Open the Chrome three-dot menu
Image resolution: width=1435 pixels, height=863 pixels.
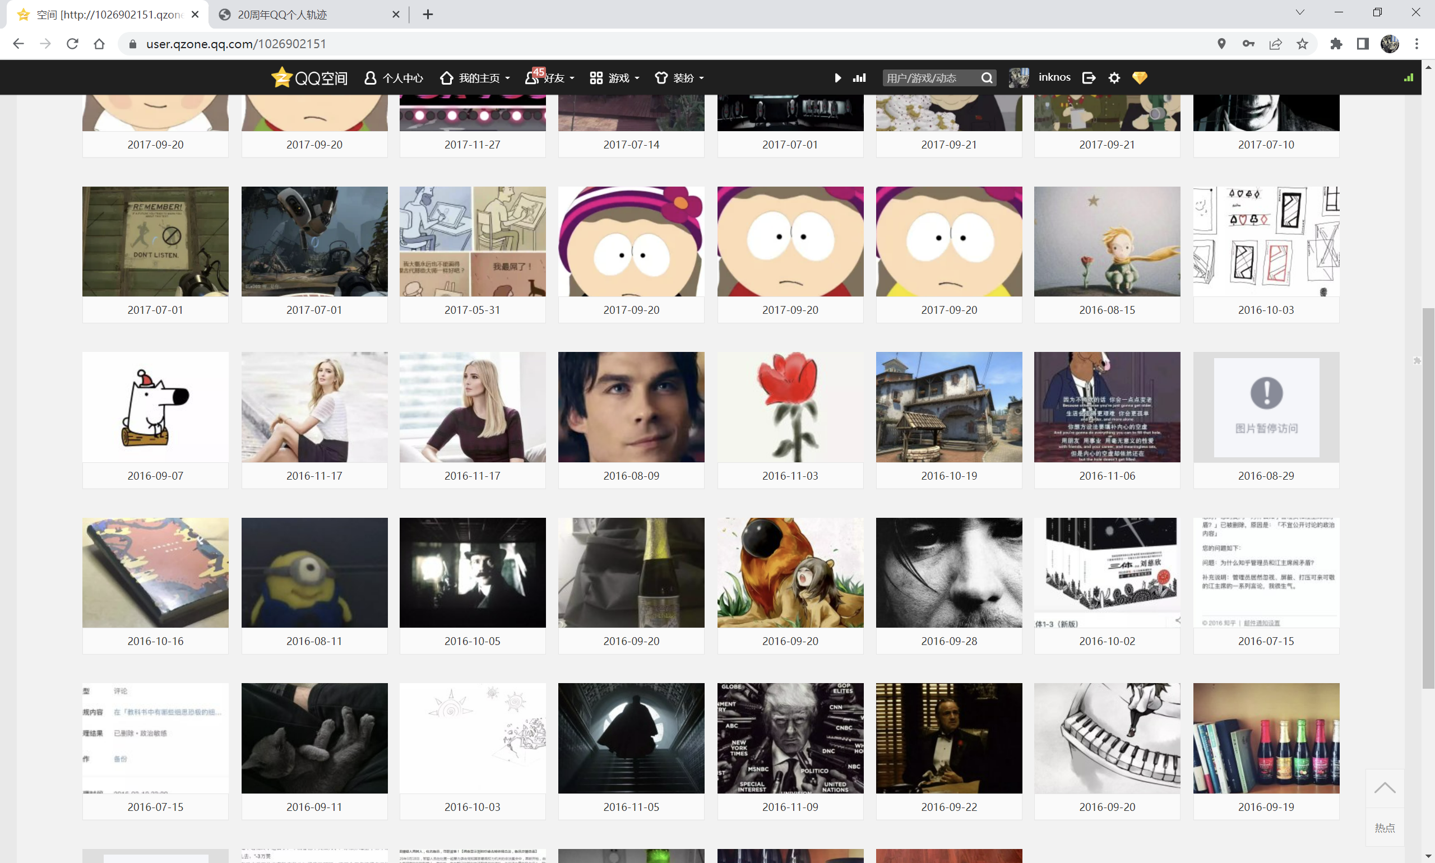pyautogui.click(x=1417, y=44)
